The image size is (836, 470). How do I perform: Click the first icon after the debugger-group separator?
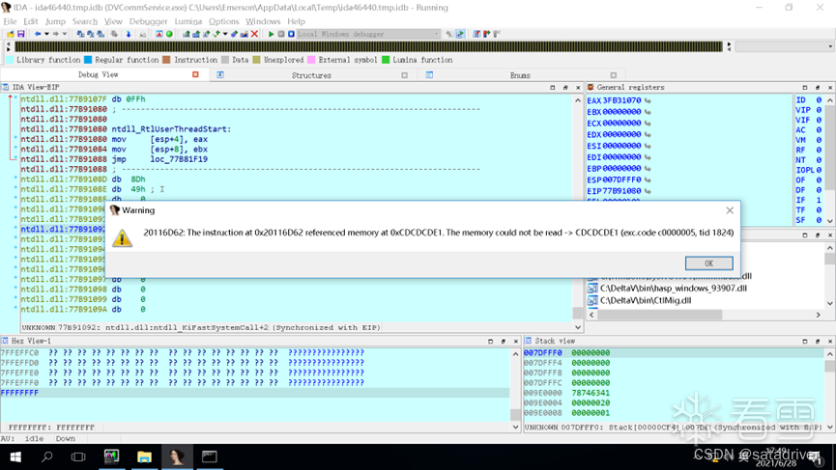[476, 34]
